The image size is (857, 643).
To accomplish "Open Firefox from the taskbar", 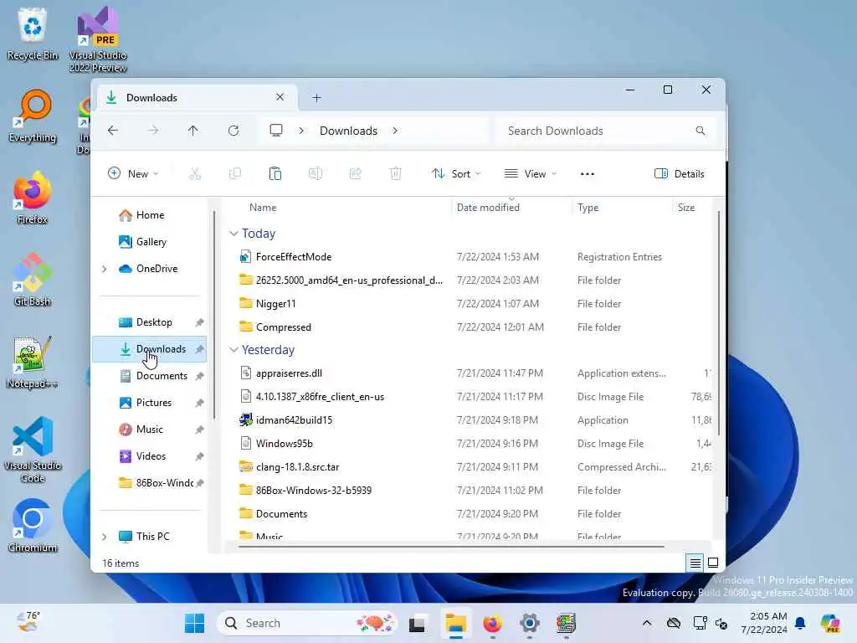I will (492, 623).
